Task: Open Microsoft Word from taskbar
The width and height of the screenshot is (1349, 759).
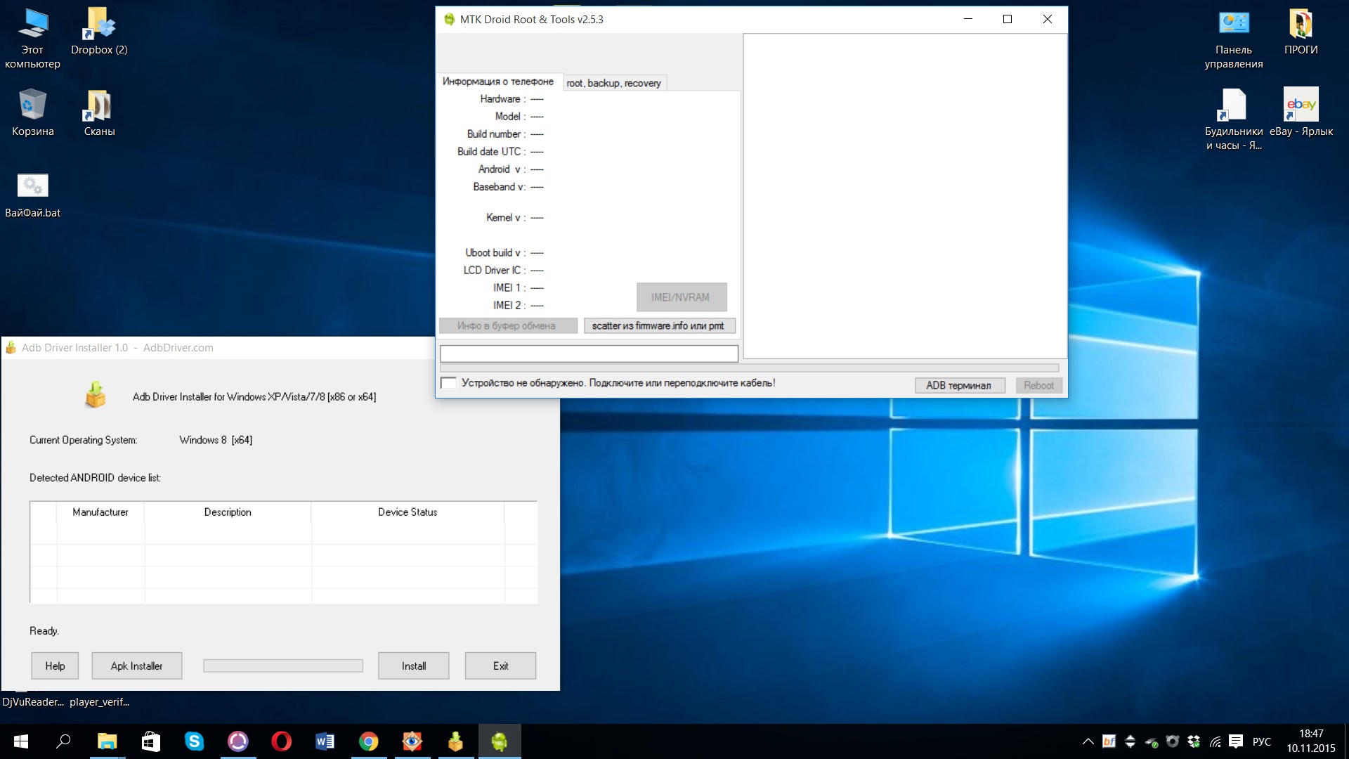Action: [x=325, y=741]
